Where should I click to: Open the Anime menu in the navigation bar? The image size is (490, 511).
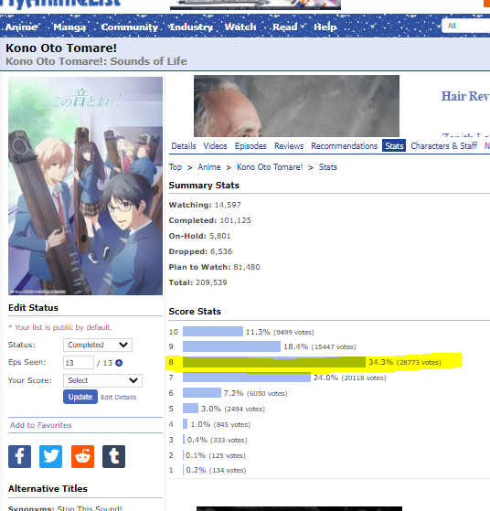21,27
